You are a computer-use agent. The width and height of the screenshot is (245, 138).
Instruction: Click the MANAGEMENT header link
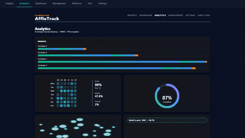[x=176, y=15]
